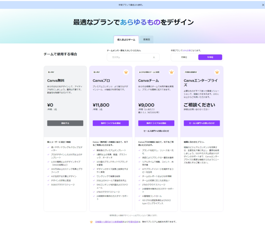Open the 非営利団体 link
The height and width of the screenshot is (225, 265).
[133, 222]
